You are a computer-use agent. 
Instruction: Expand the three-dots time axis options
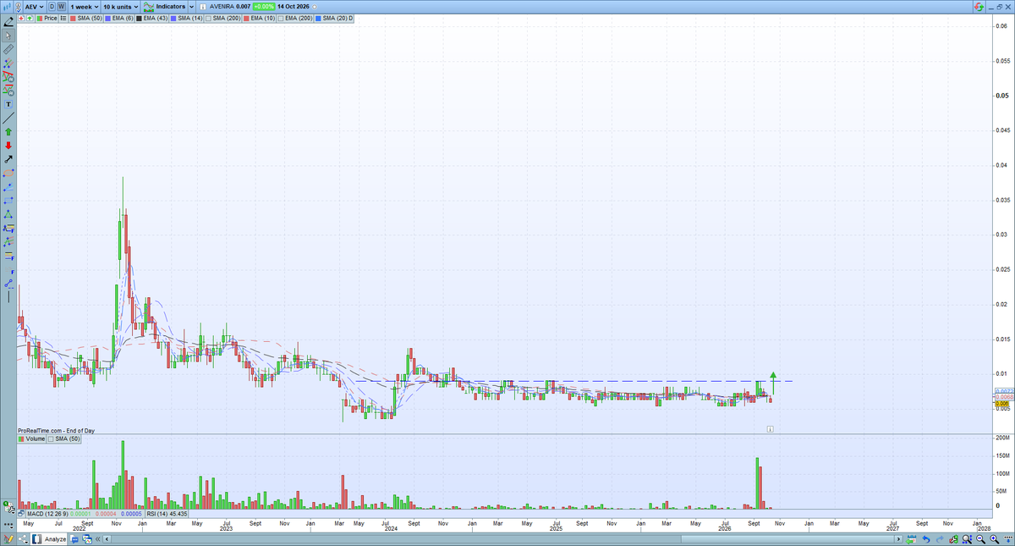tap(8, 527)
